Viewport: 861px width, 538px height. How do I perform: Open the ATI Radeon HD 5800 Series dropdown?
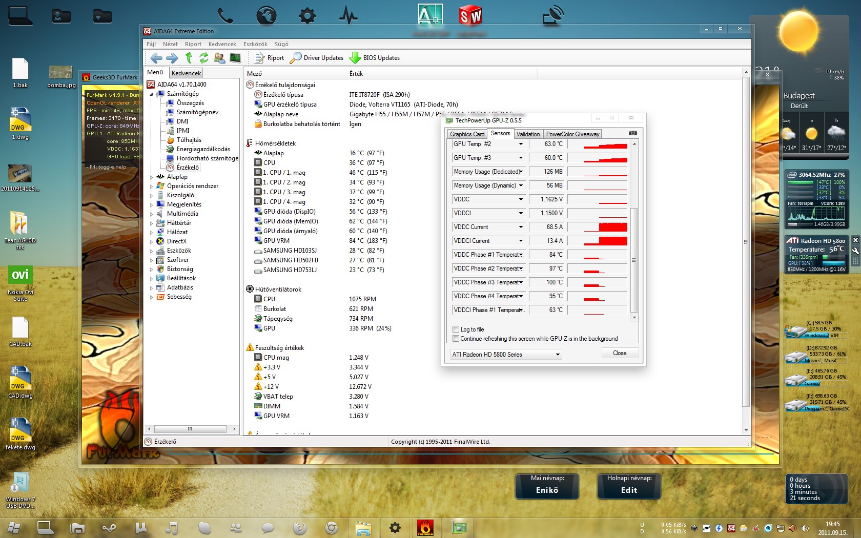point(506,354)
